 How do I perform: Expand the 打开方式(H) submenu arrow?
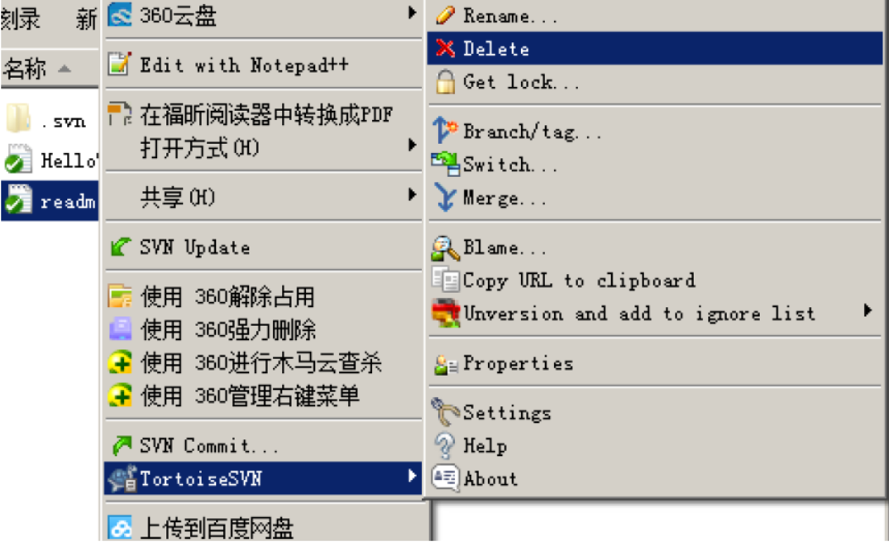412,146
